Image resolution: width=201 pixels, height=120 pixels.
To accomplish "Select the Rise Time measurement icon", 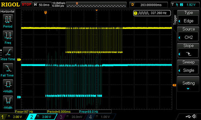I will click(8, 52).
